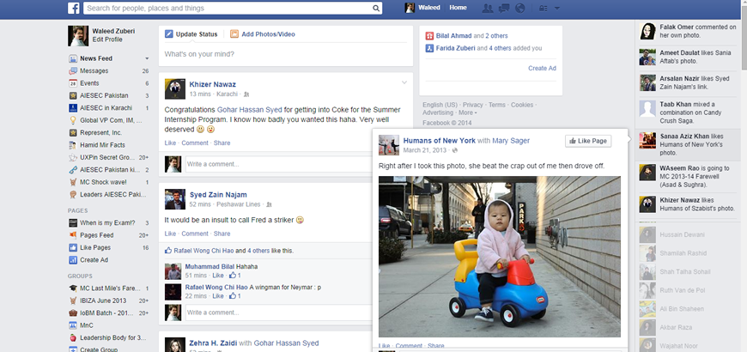This screenshot has width=747, height=352.
Task: Select the Update Status tab
Action: [191, 34]
